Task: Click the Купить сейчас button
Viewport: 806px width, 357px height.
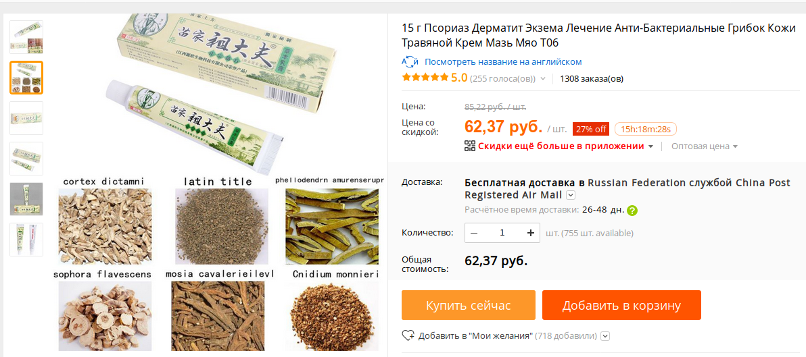Action: click(x=469, y=305)
